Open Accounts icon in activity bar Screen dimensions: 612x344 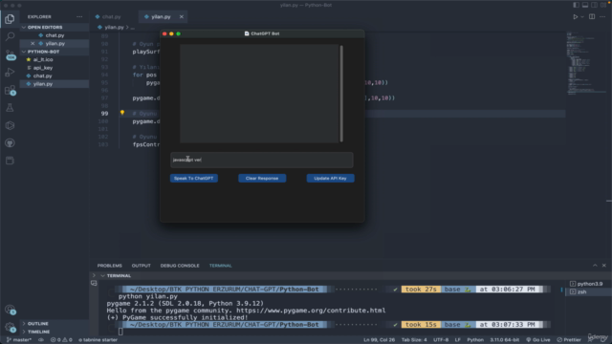pos(10,310)
